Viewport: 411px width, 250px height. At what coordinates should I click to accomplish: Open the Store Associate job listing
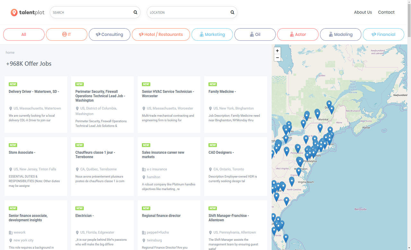coord(22,153)
